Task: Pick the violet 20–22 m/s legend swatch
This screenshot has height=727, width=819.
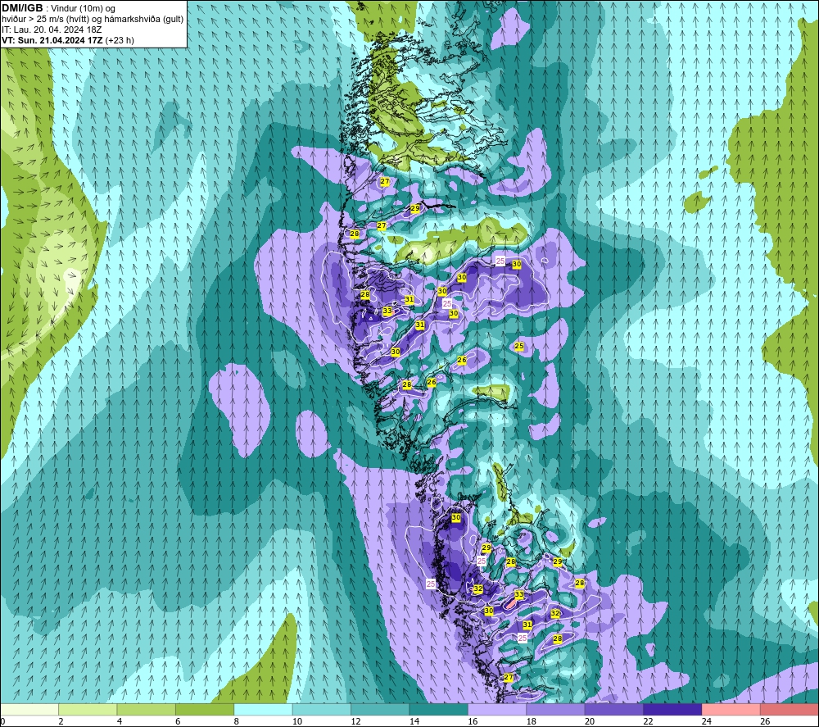Action: 614,709
